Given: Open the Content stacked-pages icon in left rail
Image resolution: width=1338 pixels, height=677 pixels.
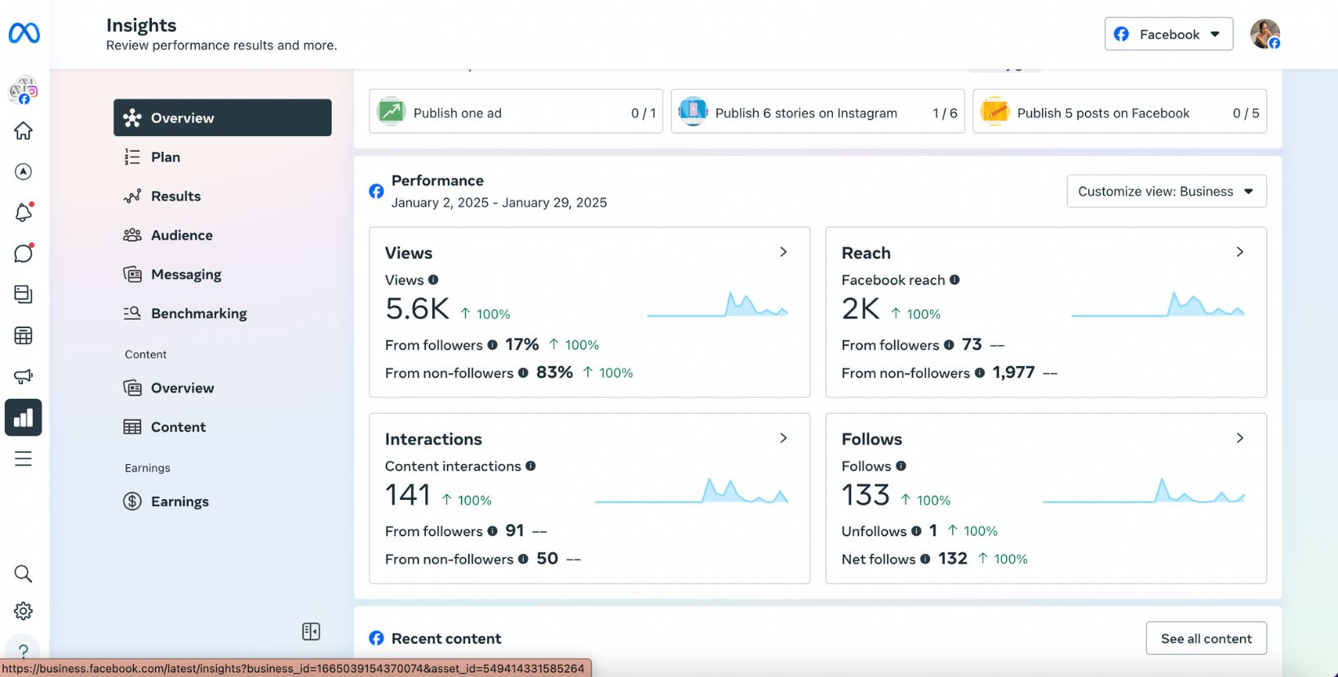Looking at the screenshot, I should point(24,294).
